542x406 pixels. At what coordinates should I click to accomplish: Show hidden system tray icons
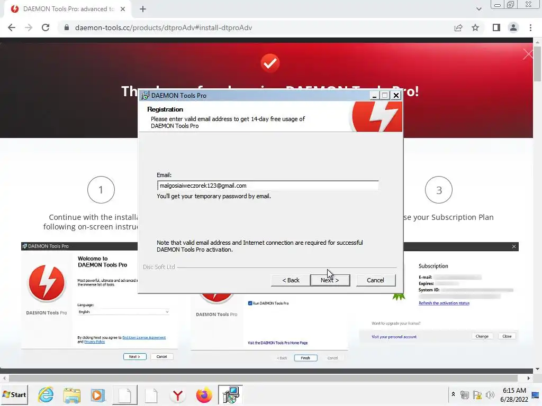(x=453, y=394)
